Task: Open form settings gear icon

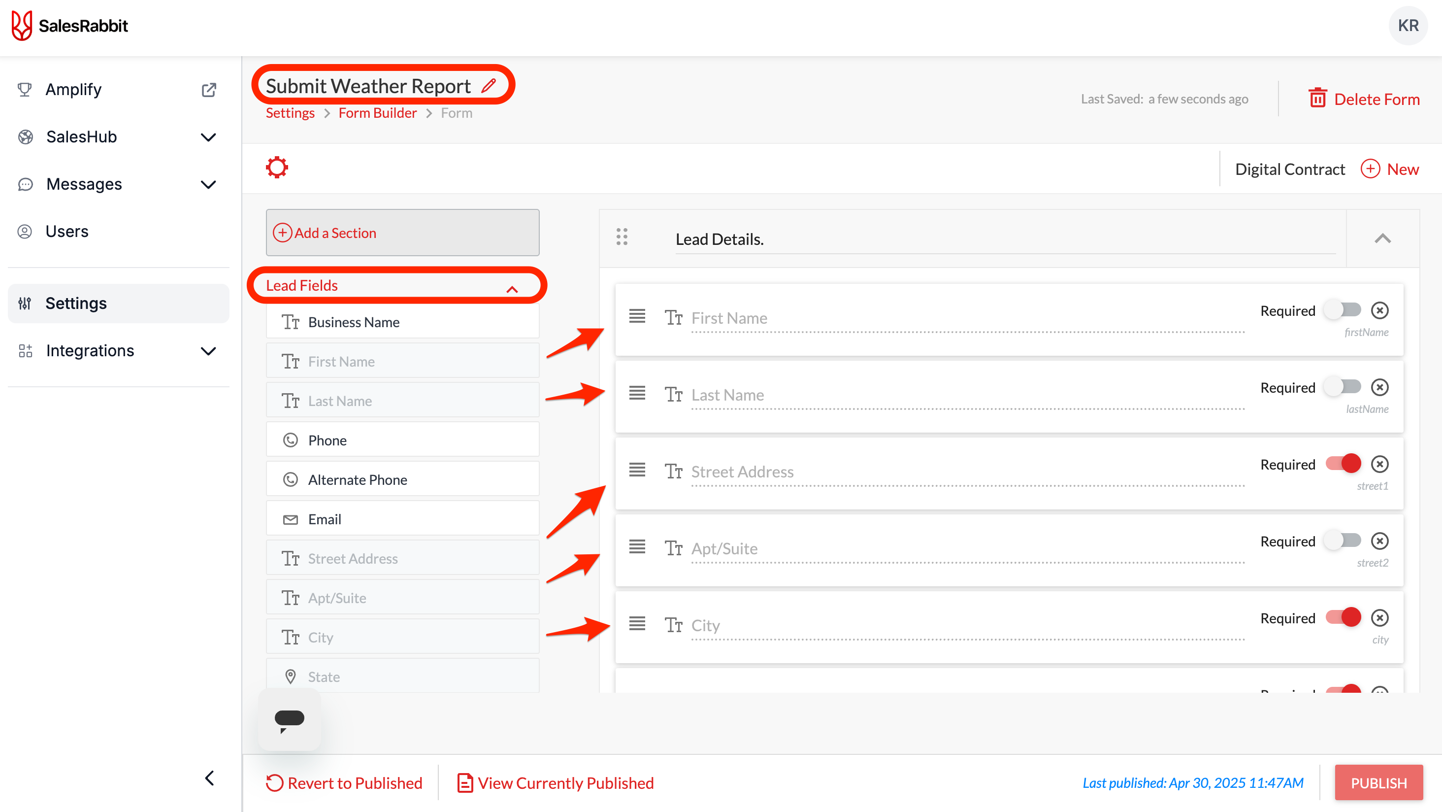Action: pyautogui.click(x=277, y=168)
